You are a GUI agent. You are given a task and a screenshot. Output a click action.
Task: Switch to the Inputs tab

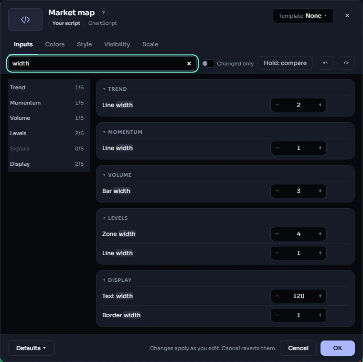tap(23, 44)
